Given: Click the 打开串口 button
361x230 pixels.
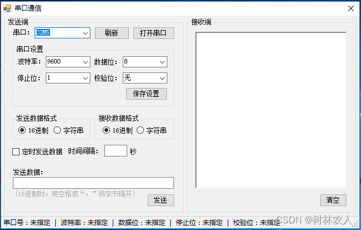Looking at the screenshot, I should click(153, 33).
